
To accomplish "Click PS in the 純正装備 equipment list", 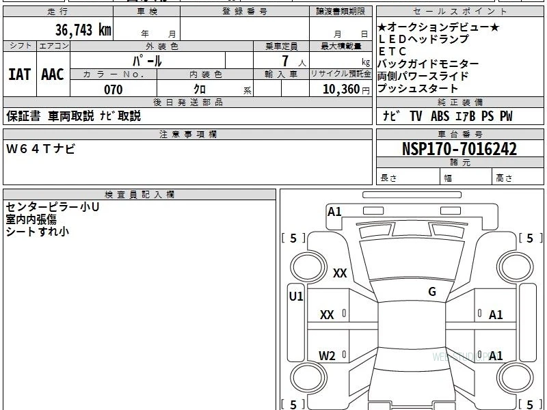I will pos(488,116).
